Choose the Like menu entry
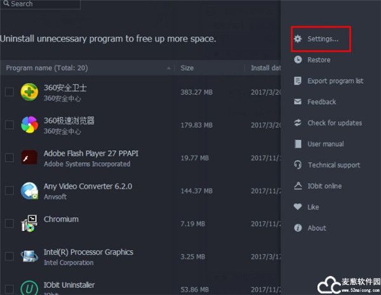 pyautogui.click(x=313, y=207)
